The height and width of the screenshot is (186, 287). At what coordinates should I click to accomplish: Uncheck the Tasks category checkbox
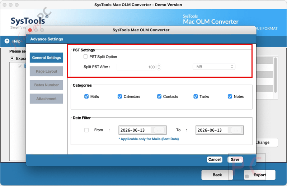(x=196, y=96)
